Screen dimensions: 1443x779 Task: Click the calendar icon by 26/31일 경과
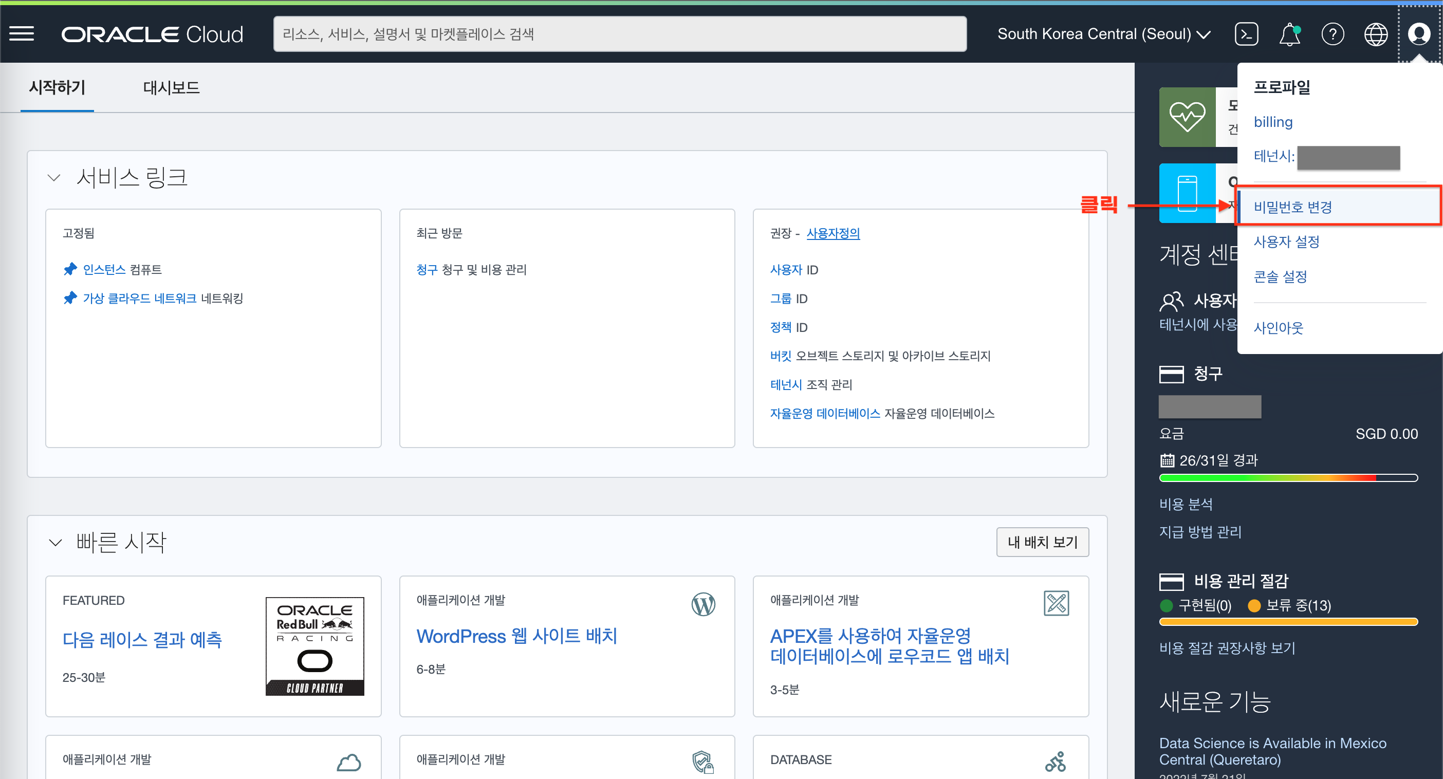(1168, 460)
